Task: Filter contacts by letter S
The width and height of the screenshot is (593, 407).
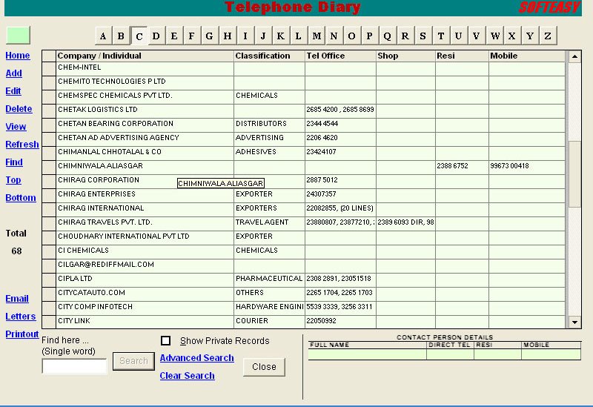Action: tap(423, 36)
